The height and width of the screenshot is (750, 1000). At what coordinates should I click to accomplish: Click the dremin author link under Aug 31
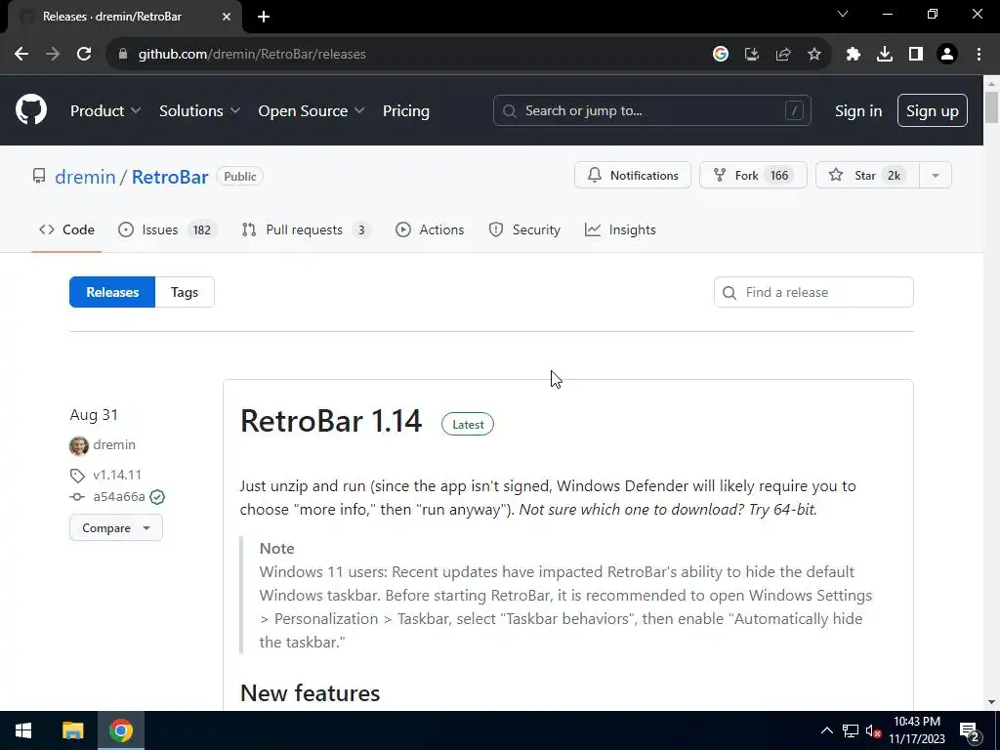click(114, 444)
